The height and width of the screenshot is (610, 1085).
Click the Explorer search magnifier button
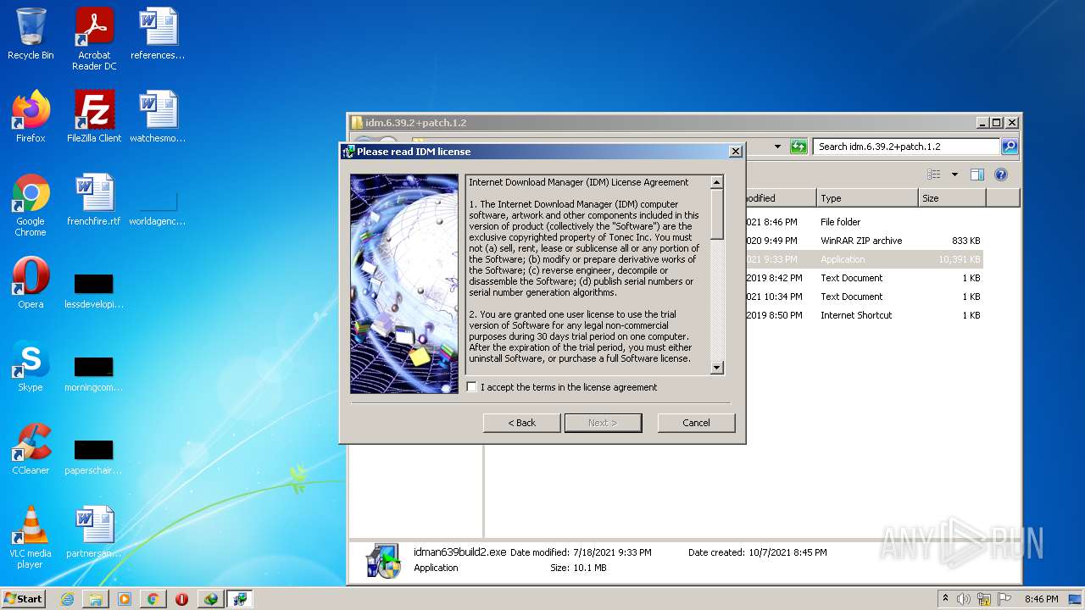click(1009, 147)
